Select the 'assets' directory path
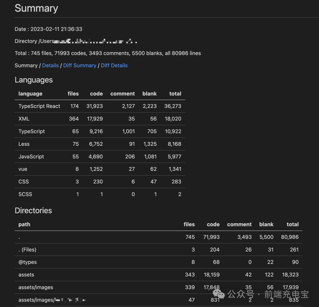 [x=26, y=275]
